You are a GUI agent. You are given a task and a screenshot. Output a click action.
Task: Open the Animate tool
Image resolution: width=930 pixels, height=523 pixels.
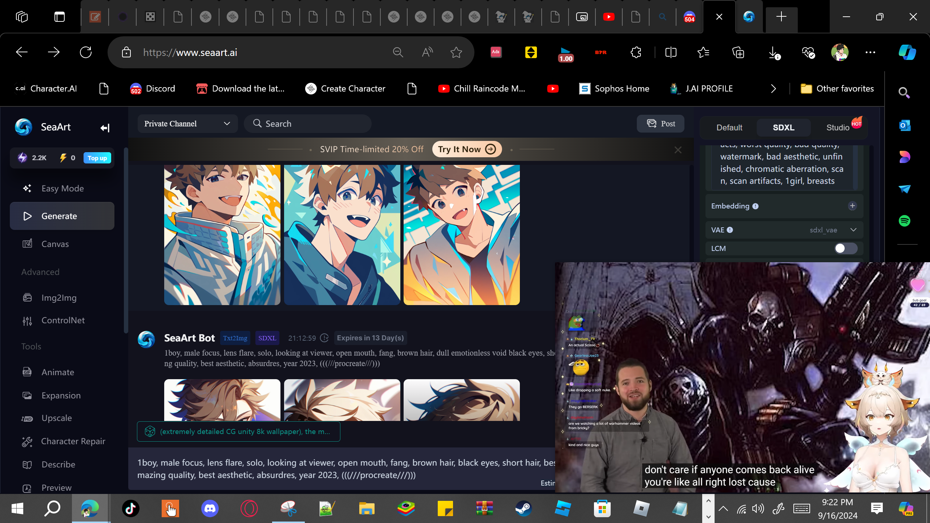tap(62, 372)
